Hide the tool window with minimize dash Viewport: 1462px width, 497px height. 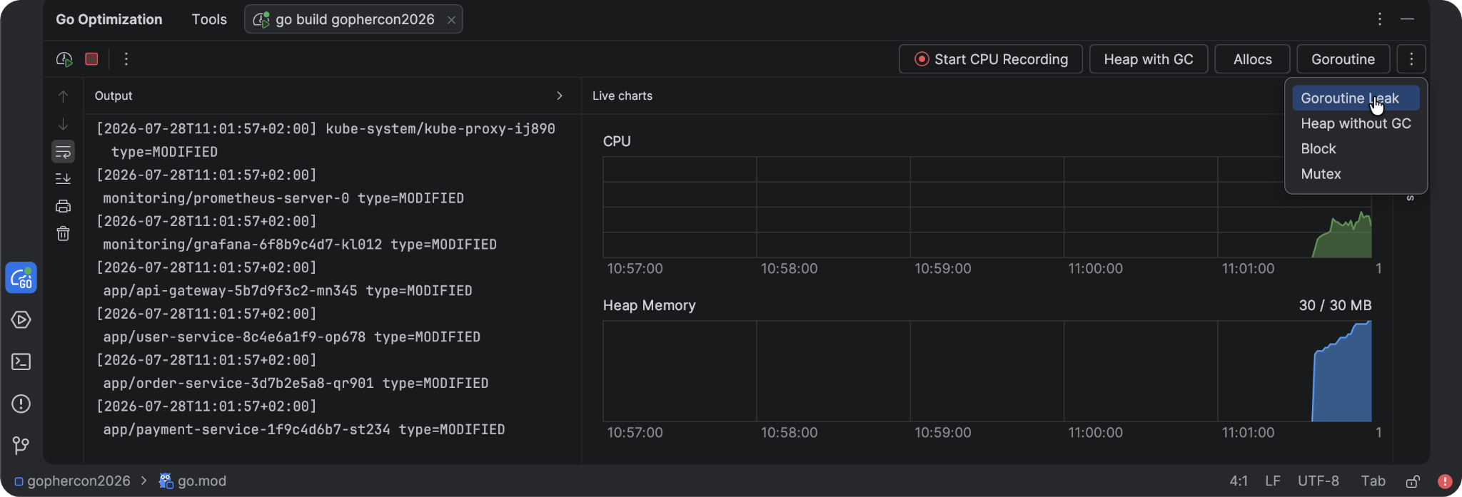pyautogui.click(x=1407, y=19)
